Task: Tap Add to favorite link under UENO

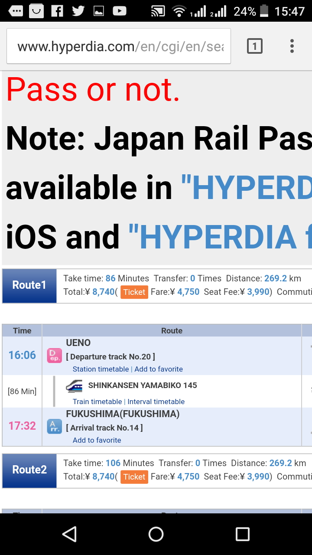Action: (159, 369)
